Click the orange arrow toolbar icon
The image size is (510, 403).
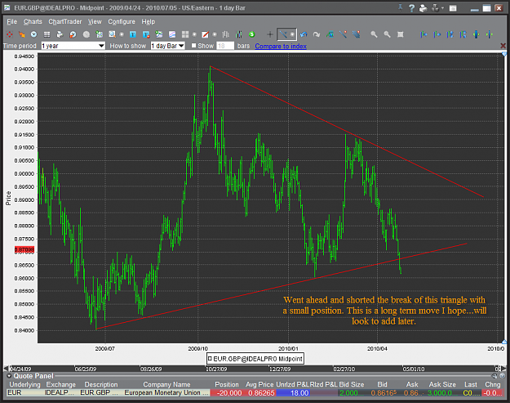pyautogui.click(x=21, y=34)
